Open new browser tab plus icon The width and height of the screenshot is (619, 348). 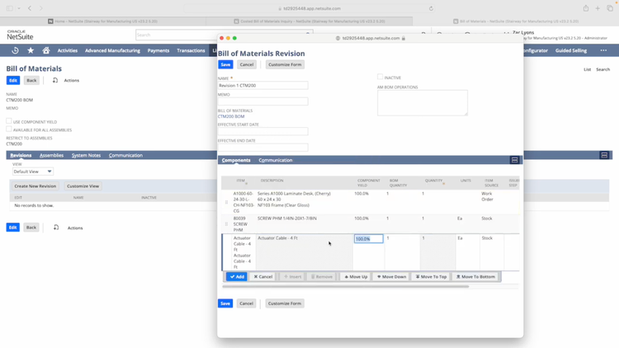point(598,8)
